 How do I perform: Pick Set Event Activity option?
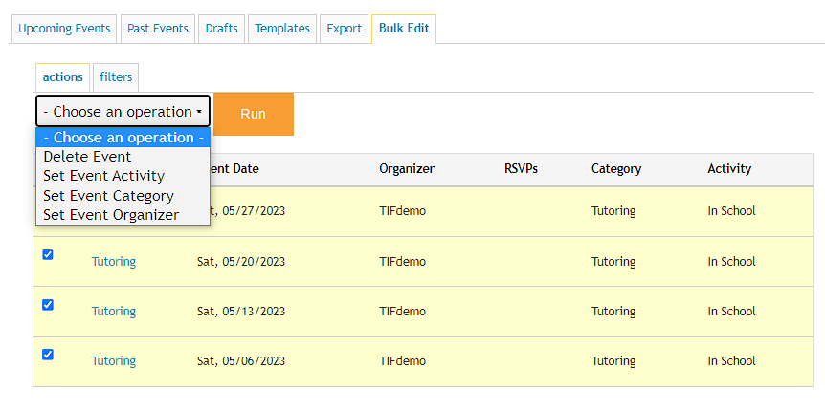click(x=104, y=176)
